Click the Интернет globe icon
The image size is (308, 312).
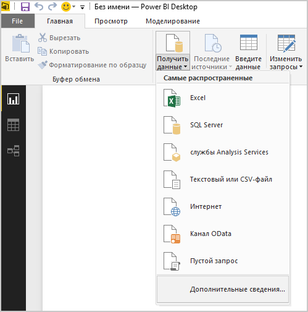tap(172, 207)
